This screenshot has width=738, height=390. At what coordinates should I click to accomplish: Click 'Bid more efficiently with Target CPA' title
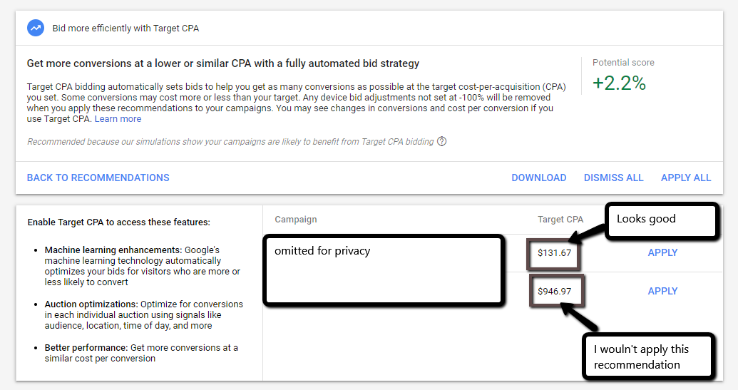pos(125,29)
